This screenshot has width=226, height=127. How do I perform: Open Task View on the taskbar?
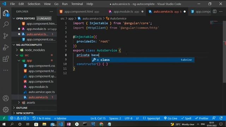(x=28, y=124)
